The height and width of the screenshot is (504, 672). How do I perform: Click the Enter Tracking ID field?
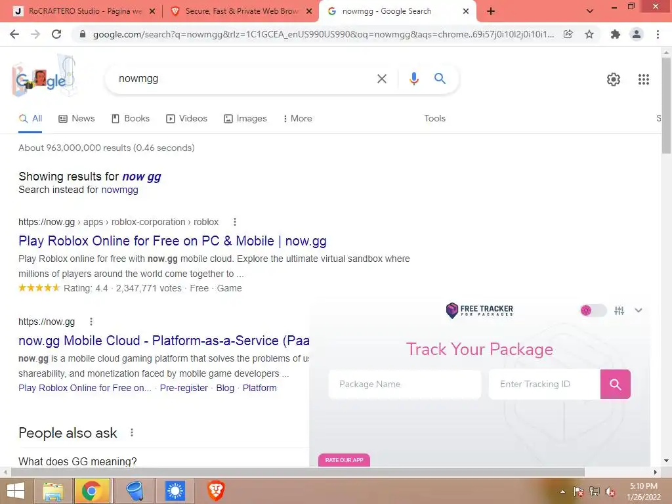(x=544, y=384)
